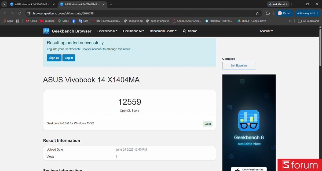
Task: Click Geekbench Browser title text link
Action: (72, 31)
